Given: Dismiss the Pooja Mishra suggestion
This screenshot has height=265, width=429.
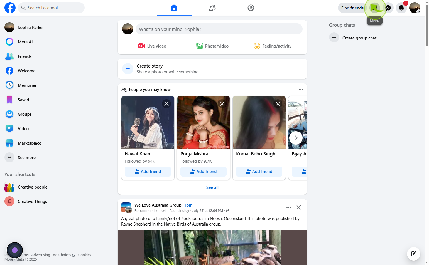Looking at the screenshot, I should [x=222, y=104].
